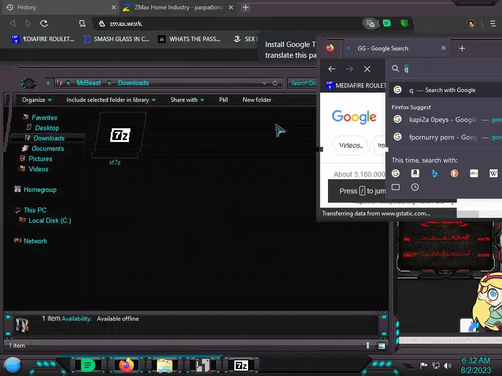Image resolution: width=502 pixels, height=376 pixels.
Task: Click the Firefox back arrow
Action: (x=332, y=69)
